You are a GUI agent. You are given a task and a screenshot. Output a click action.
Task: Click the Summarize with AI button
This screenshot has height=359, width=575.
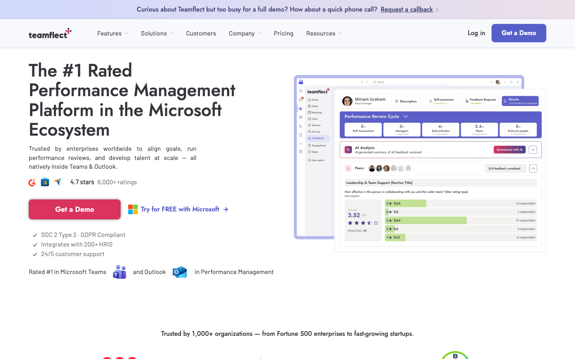510,150
